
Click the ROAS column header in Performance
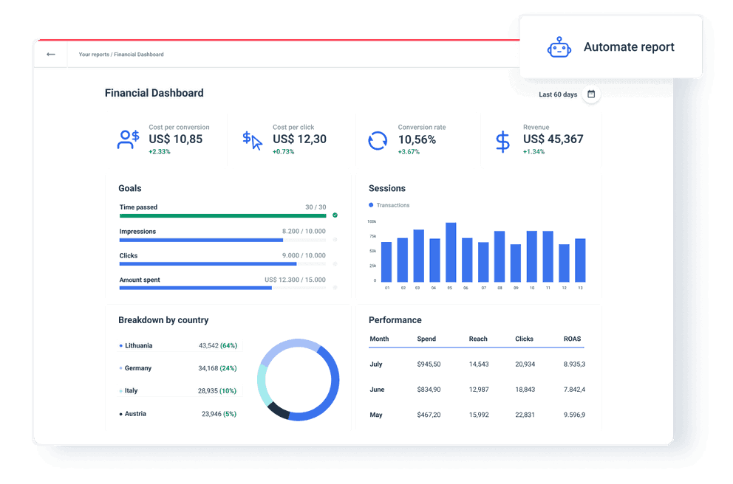pyautogui.click(x=572, y=339)
